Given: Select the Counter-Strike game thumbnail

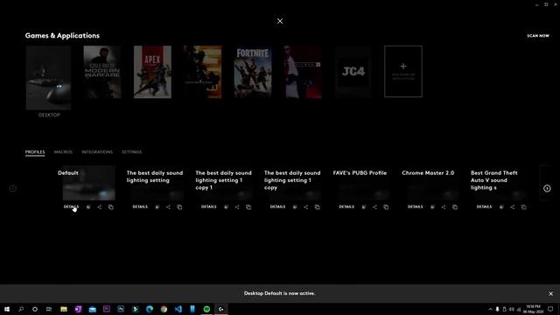Looking at the screenshot, I should click(202, 72).
